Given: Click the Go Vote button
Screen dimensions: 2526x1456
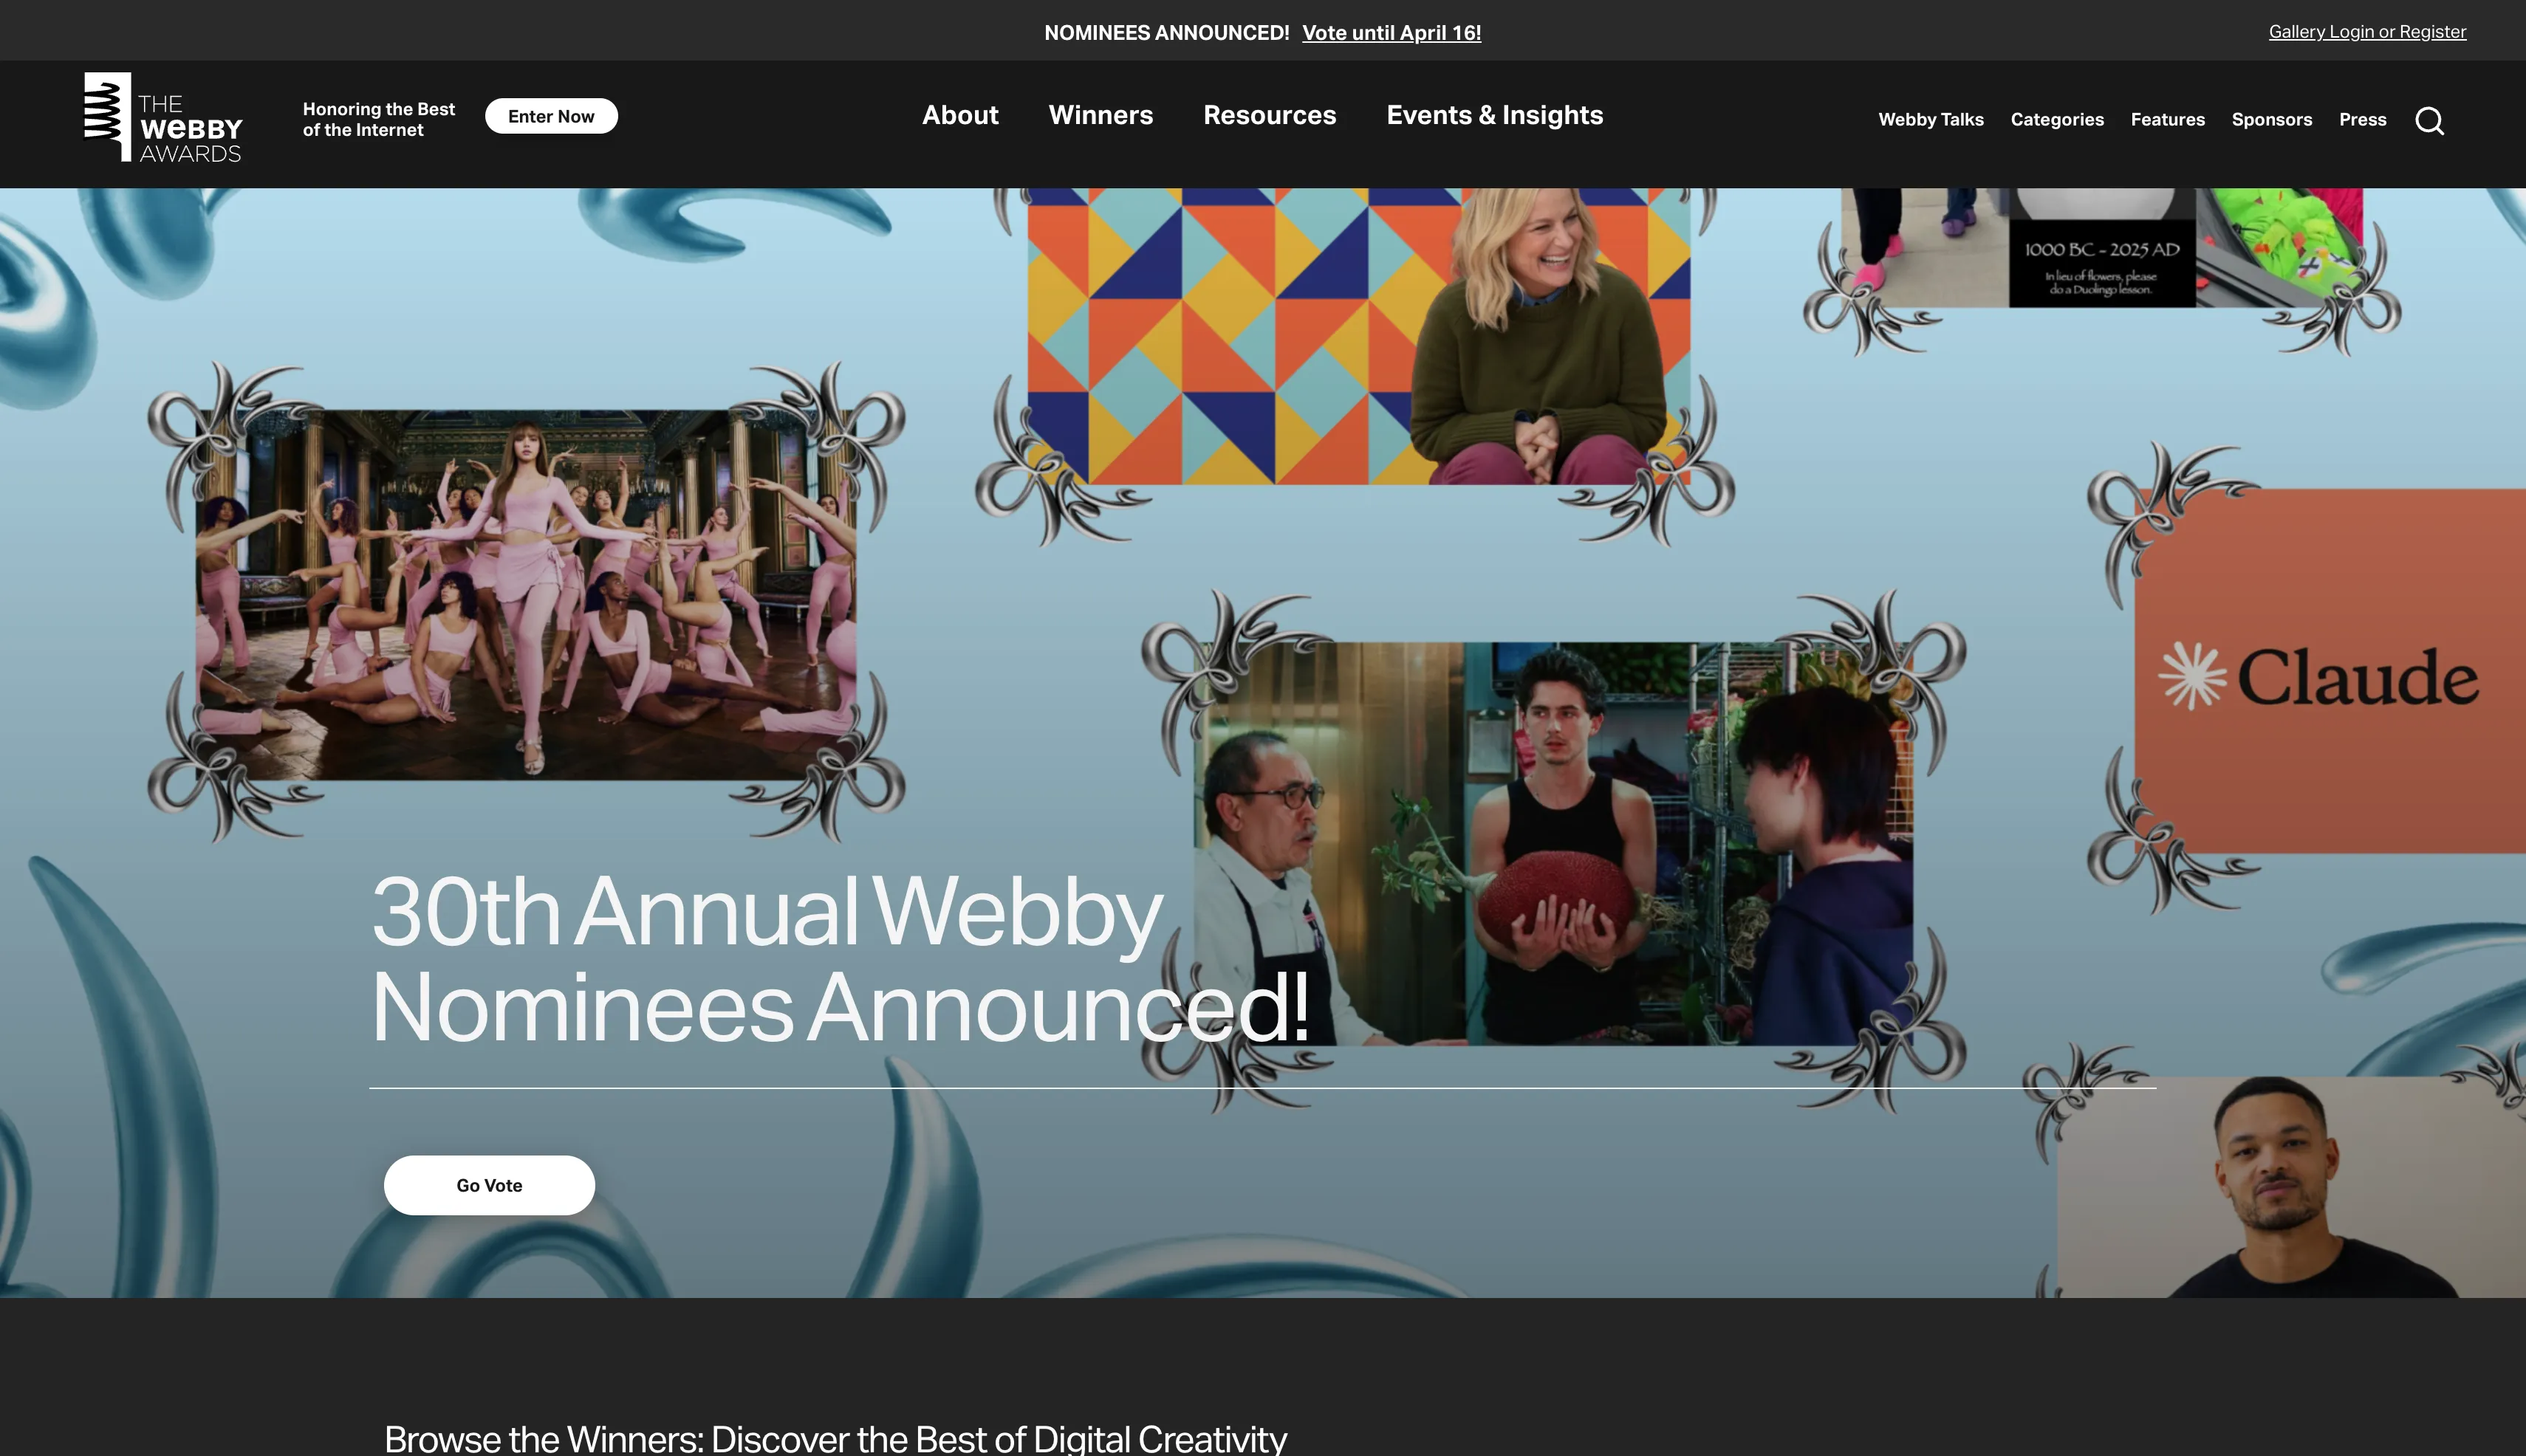Looking at the screenshot, I should 489,1185.
